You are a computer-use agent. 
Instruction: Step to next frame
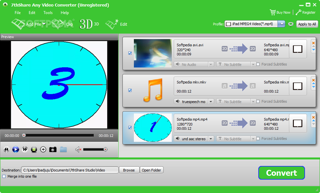[x=43, y=150]
